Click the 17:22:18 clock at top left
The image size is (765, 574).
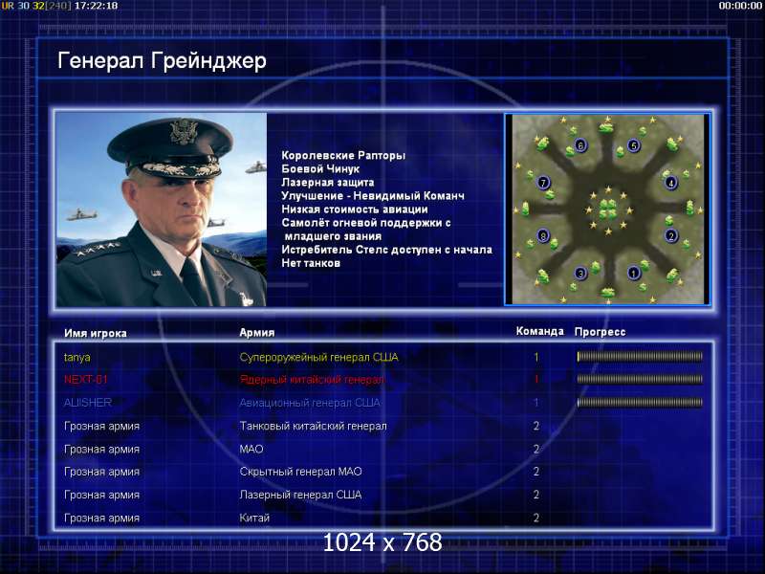pos(97,6)
